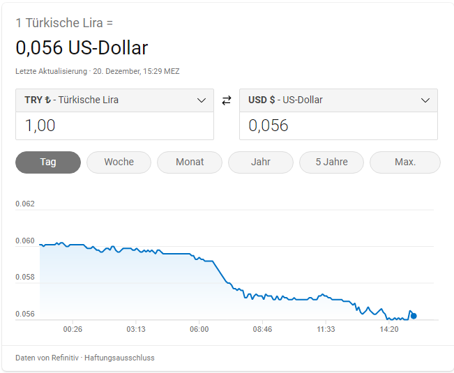Image resolution: width=454 pixels, height=373 pixels.
Task: Show the Max. chart range
Action: [x=405, y=162]
